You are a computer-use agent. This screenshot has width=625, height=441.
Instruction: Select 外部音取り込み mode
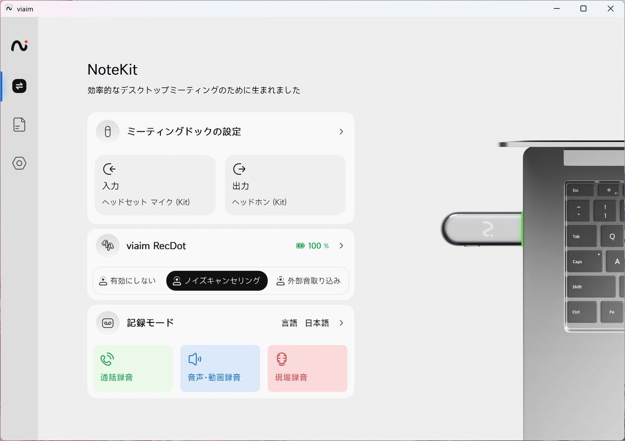click(x=308, y=281)
